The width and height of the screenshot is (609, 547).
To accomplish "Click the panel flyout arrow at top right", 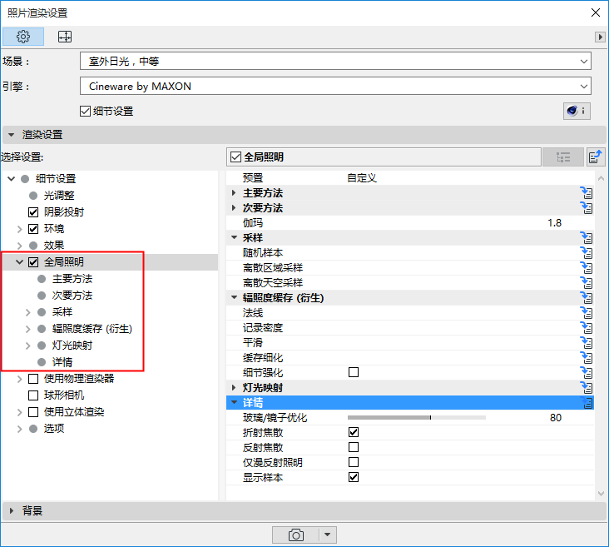I will tap(600, 37).
